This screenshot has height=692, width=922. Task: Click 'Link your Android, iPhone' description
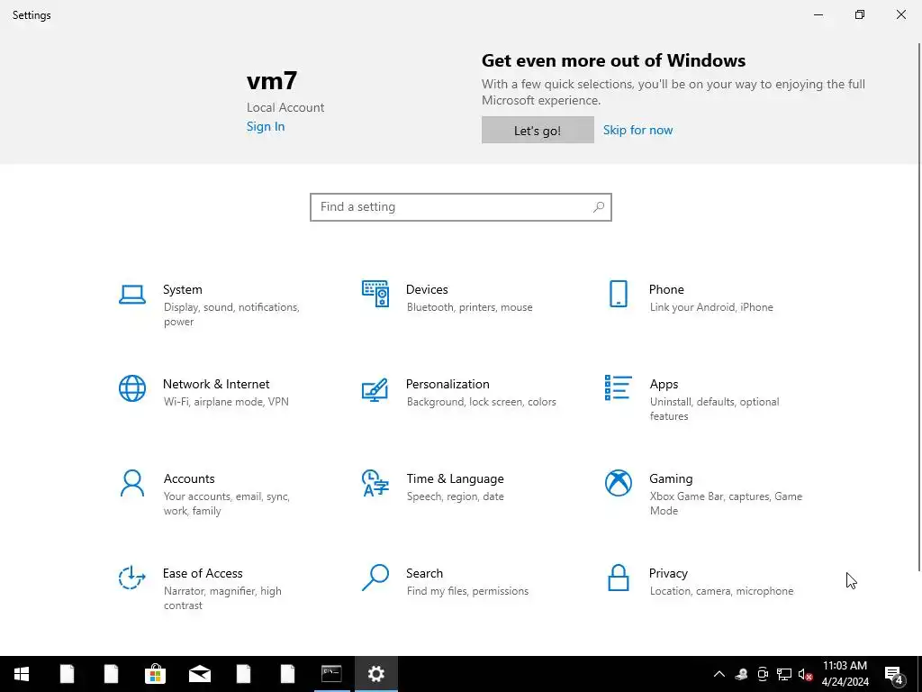point(711,307)
